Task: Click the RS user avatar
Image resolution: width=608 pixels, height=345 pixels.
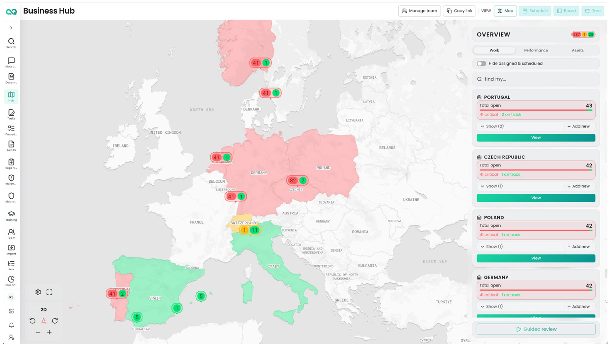Action: tap(11, 297)
